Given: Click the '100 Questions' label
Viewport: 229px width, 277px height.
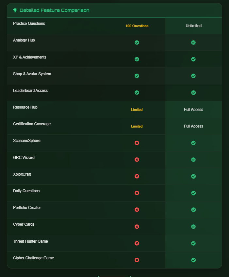Looking at the screenshot, I should (137, 26).
